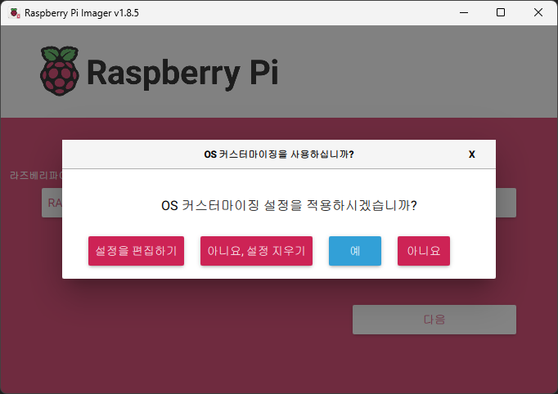Click the 라즈베리파이 label left of dialog
Image resolution: width=558 pixels, height=394 pixels.
(x=34, y=175)
